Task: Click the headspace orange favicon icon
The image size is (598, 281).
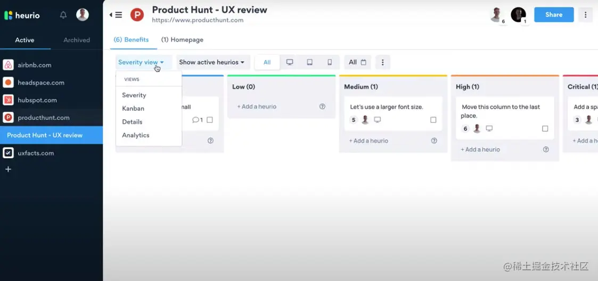Action: (8, 82)
